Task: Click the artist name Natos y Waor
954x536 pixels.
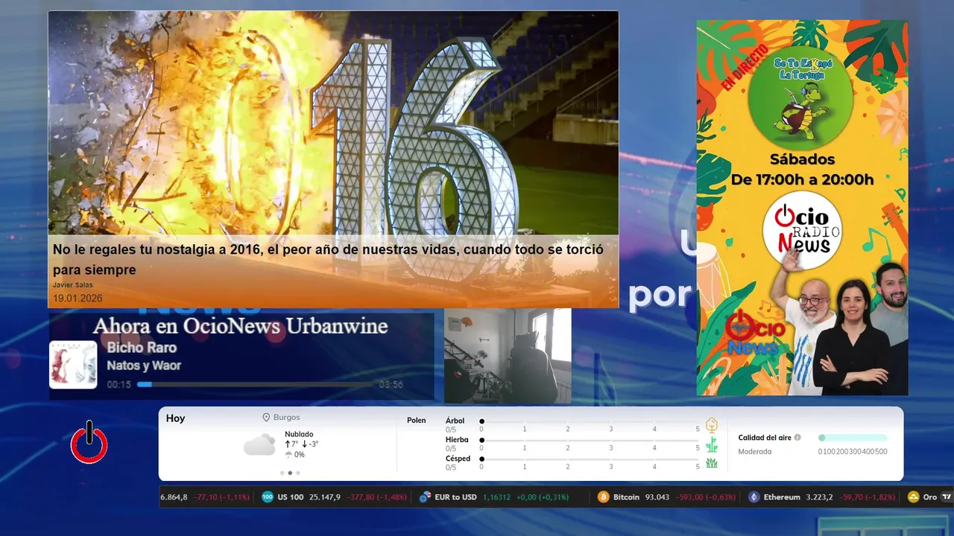Action: pyautogui.click(x=144, y=366)
